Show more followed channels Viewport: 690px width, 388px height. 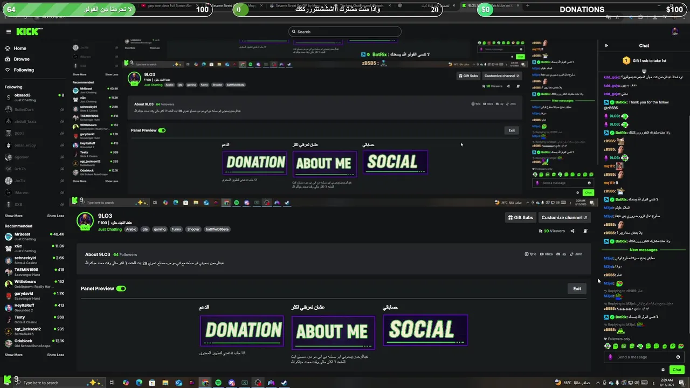click(x=13, y=216)
